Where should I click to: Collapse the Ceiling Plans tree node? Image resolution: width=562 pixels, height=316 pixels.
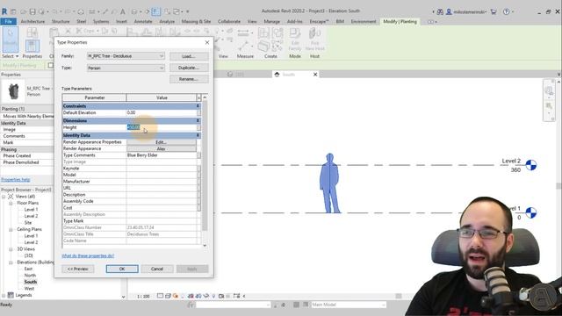pyautogui.click(x=11, y=229)
